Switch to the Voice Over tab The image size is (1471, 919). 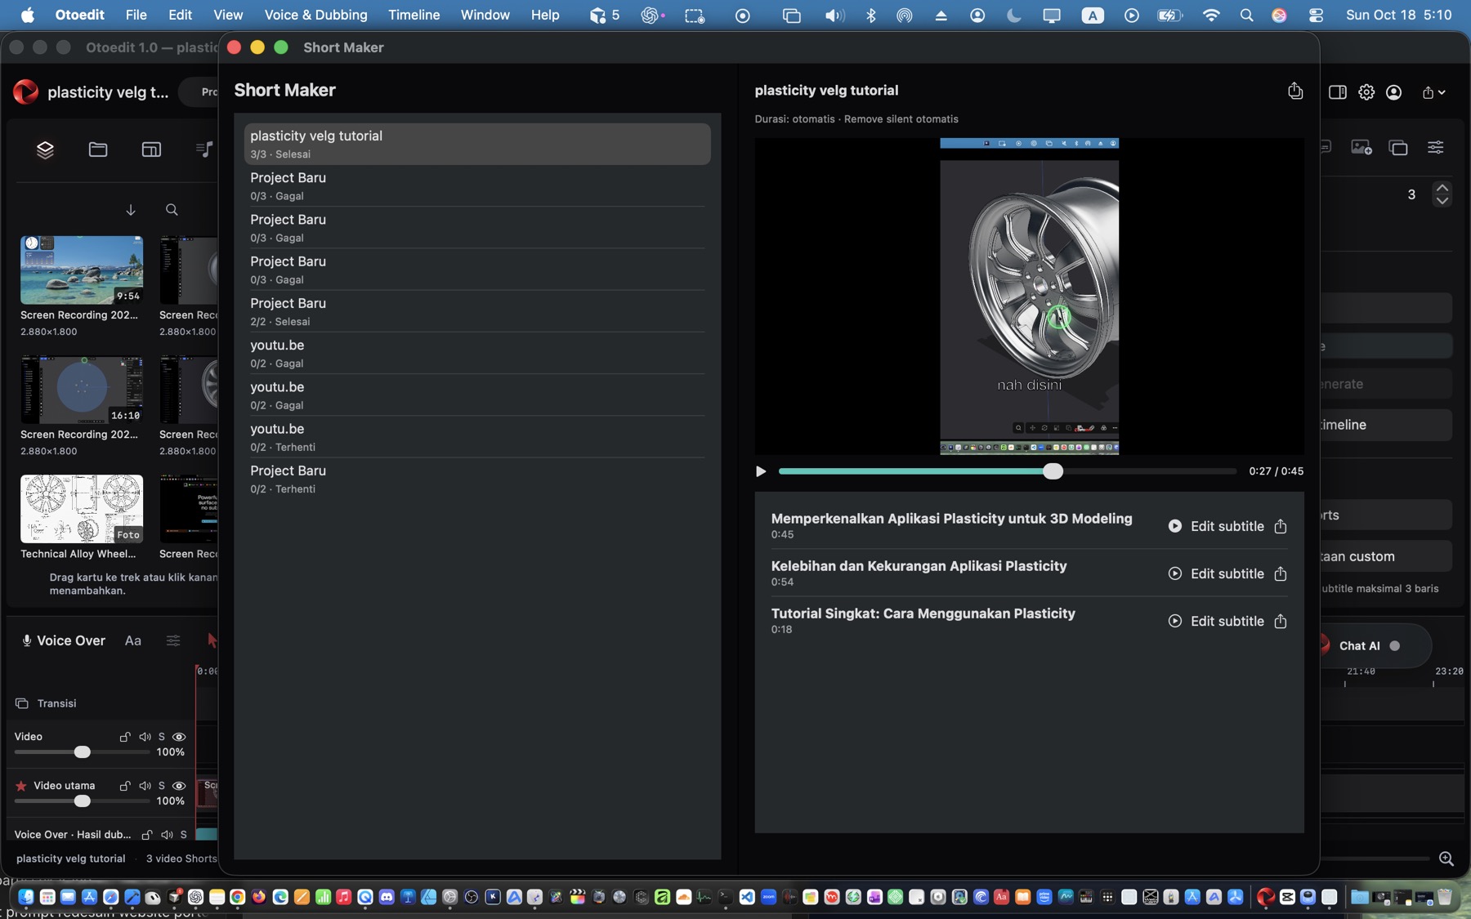63,640
